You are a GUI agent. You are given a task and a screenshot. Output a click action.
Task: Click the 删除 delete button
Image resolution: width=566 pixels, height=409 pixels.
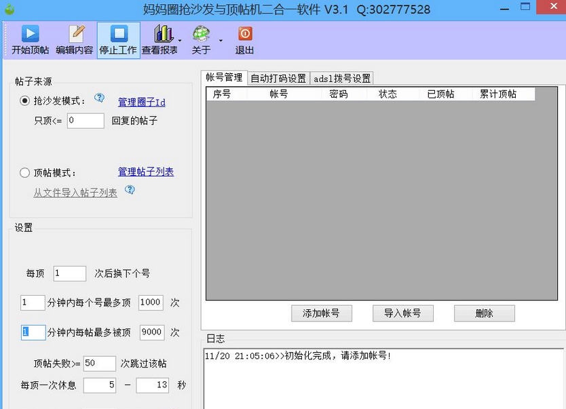484,313
